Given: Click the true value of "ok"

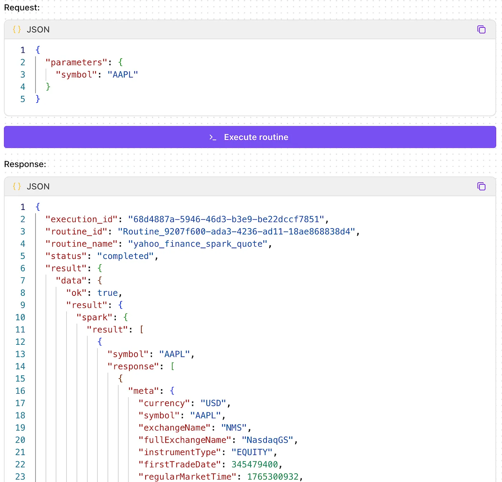Looking at the screenshot, I should click(108, 293).
